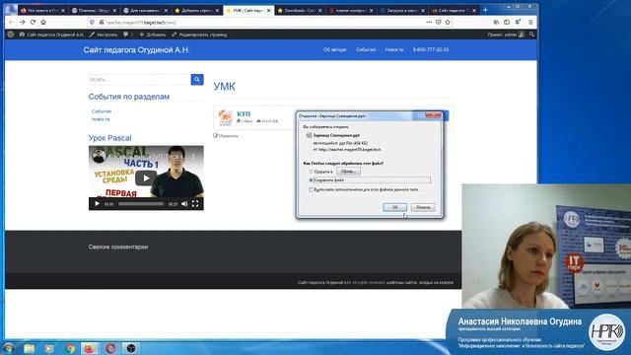Click the Pocket save icon in address bar
The image size is (631, 355).
(x=438, y=22)
